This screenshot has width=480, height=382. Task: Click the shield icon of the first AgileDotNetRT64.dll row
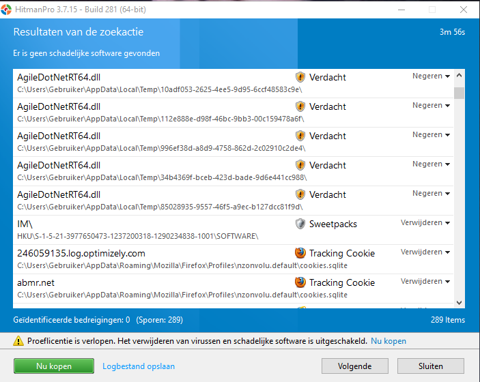(x=300, y=77)
